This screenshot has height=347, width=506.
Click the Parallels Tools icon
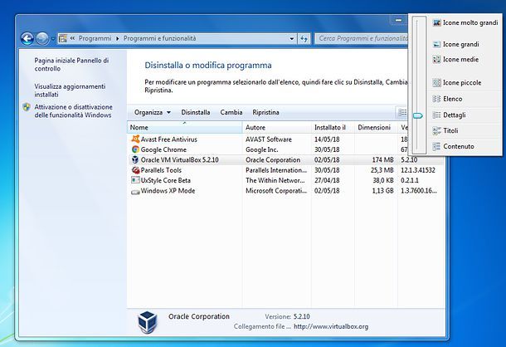(x=135, y=170)
